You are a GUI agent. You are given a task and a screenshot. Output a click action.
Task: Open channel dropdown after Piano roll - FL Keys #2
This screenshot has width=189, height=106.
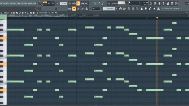[x=58, y=13]
